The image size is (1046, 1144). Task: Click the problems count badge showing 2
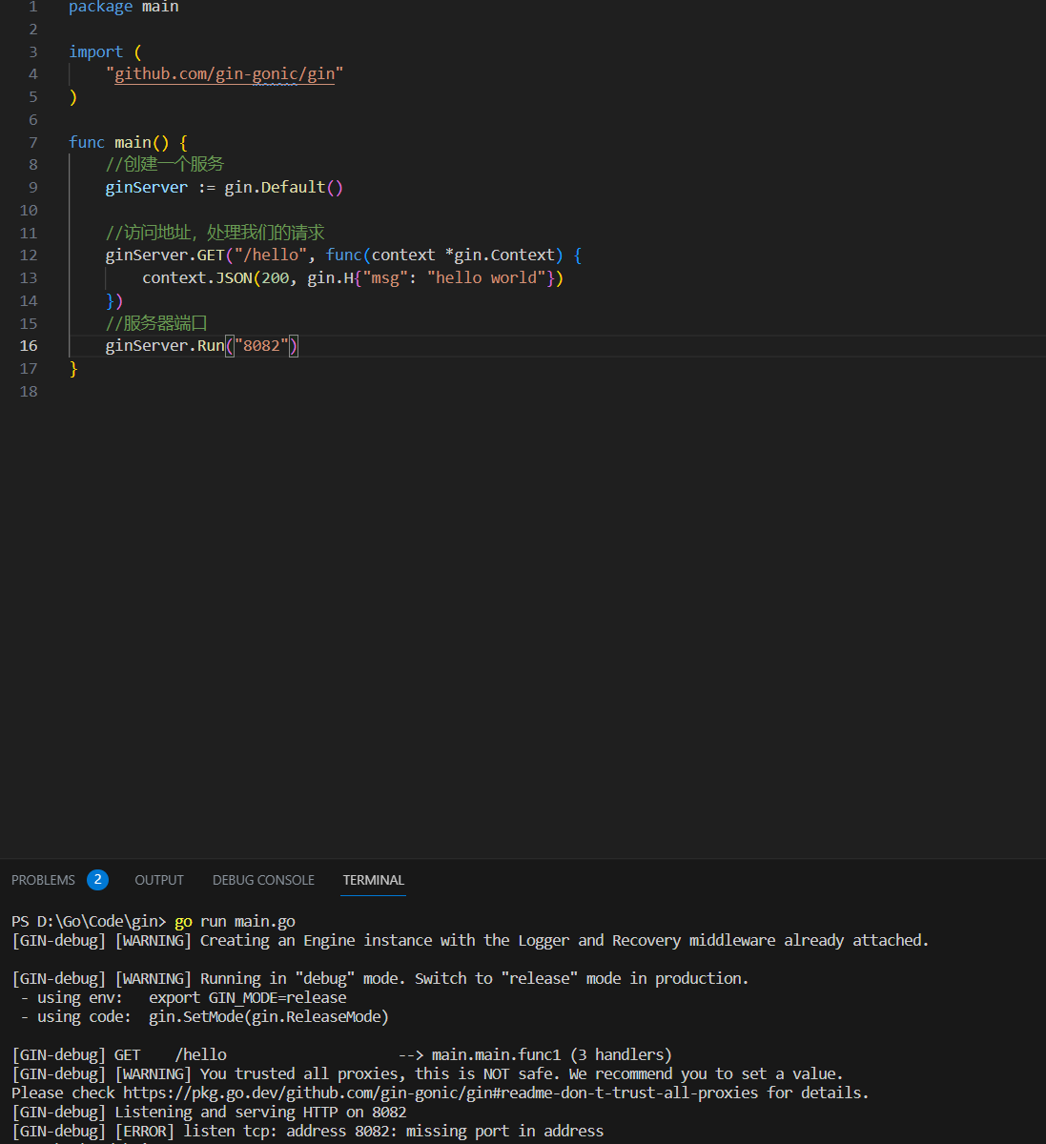(97, 880)
